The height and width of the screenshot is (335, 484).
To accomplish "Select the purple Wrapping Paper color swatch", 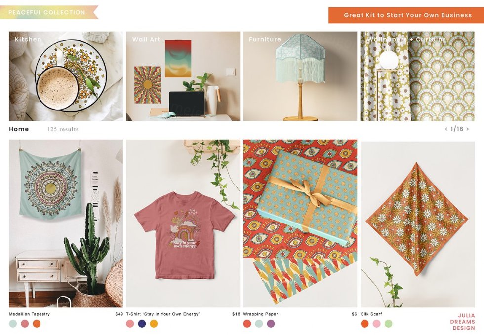I will (271, 324).
